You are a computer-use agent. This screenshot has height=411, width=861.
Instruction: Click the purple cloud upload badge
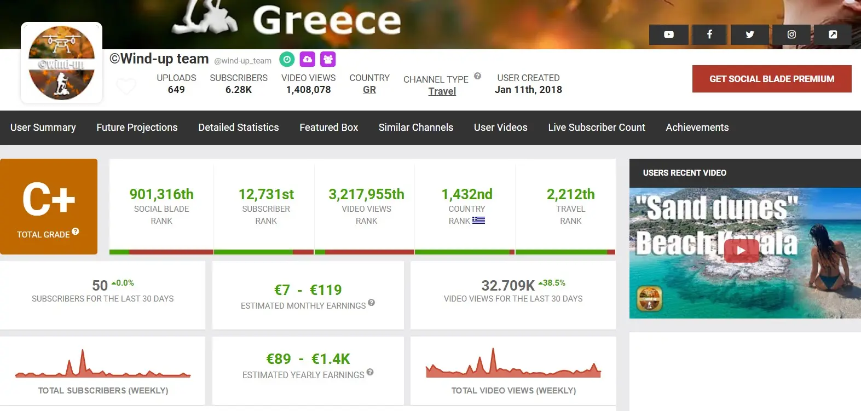tap(308, 59)
